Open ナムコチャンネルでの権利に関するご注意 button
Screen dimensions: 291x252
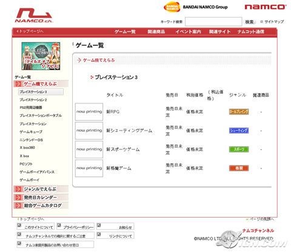tap(55, 235)
